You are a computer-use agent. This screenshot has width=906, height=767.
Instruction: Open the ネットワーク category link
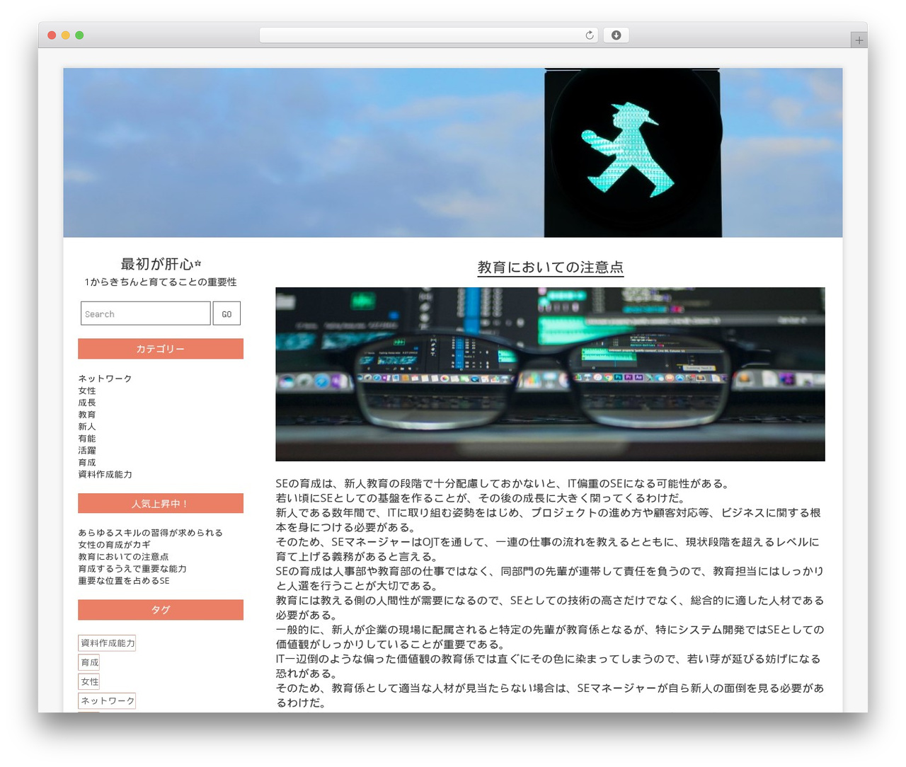coord(105,379)
